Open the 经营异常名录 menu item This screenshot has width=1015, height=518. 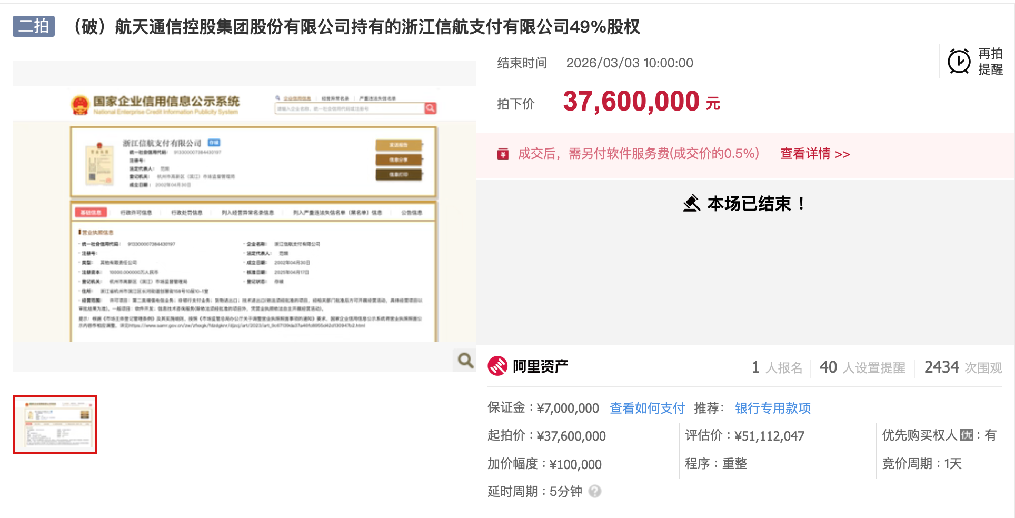click(x=335, y=98)
